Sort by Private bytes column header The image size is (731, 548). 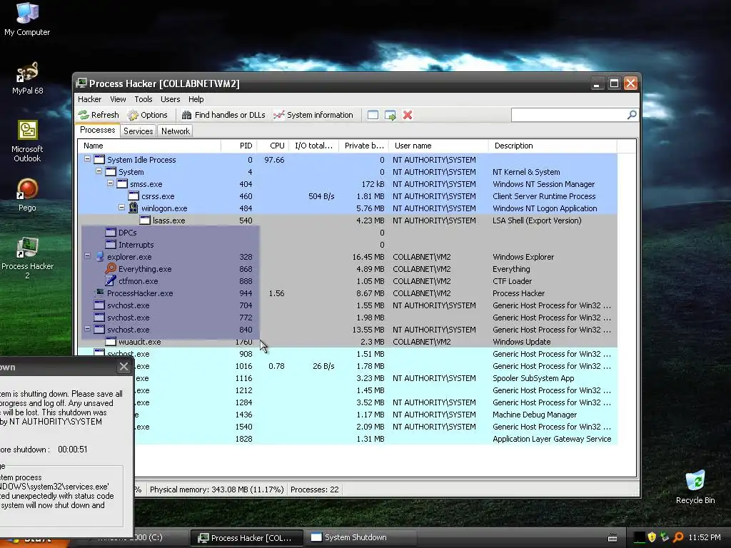pos(363,146)
